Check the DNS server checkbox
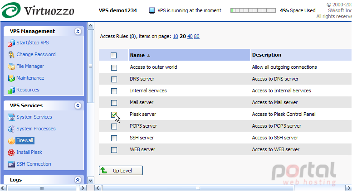 point(114,79)
